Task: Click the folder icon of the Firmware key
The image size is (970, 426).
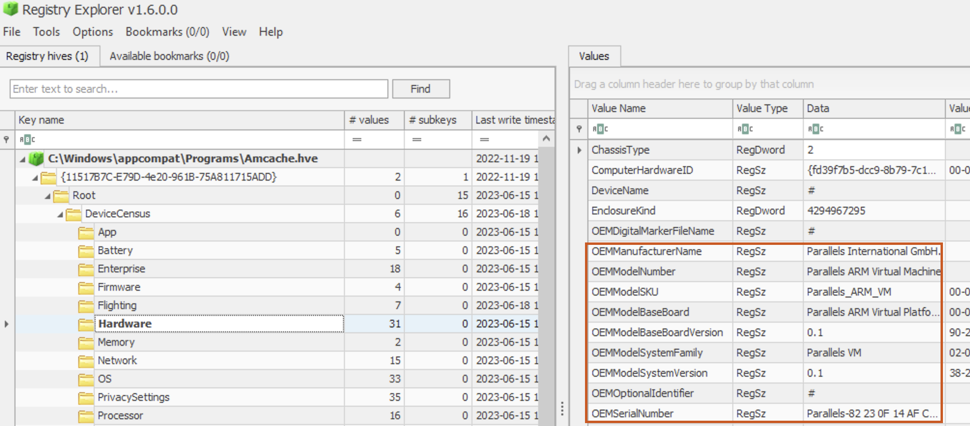Action: [86, 288]
